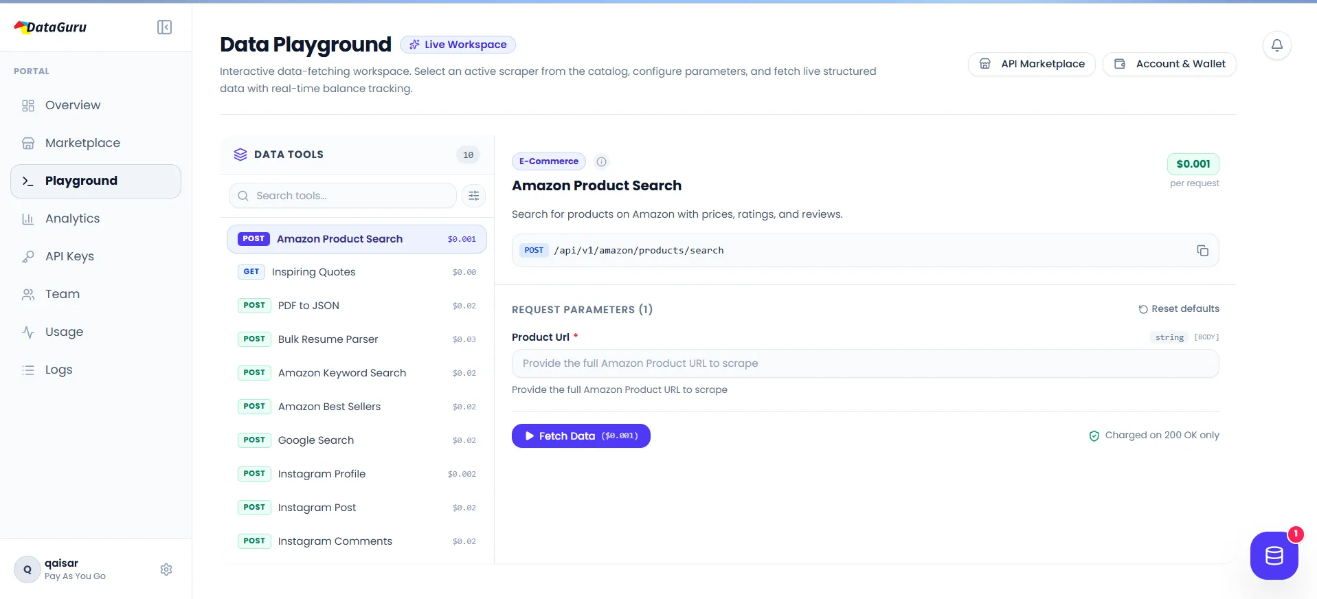Copy the API endpoint path

[x=1202, y=251]
